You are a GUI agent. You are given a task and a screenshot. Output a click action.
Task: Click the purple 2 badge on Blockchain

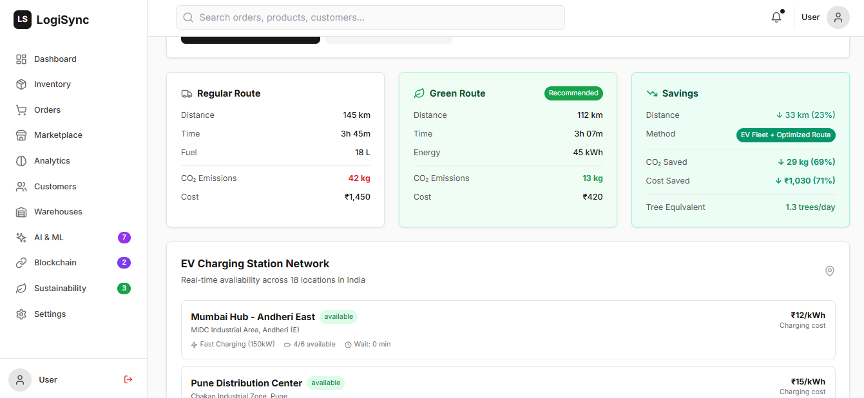(x=124, y=263)
